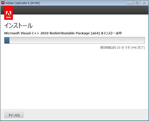Screen dimensions: 149x121
Task: Click the Adobe Captivate title bar icon
Action: click(x=3, y=3)
